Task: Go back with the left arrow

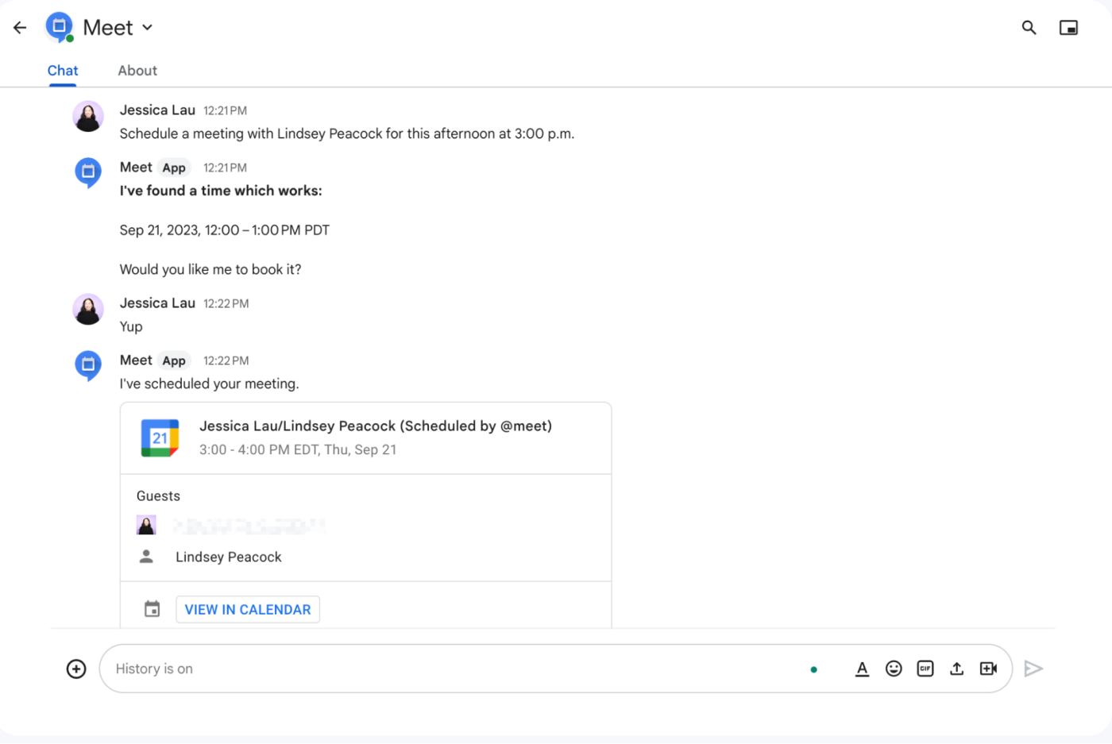Action: click(20, 28)
